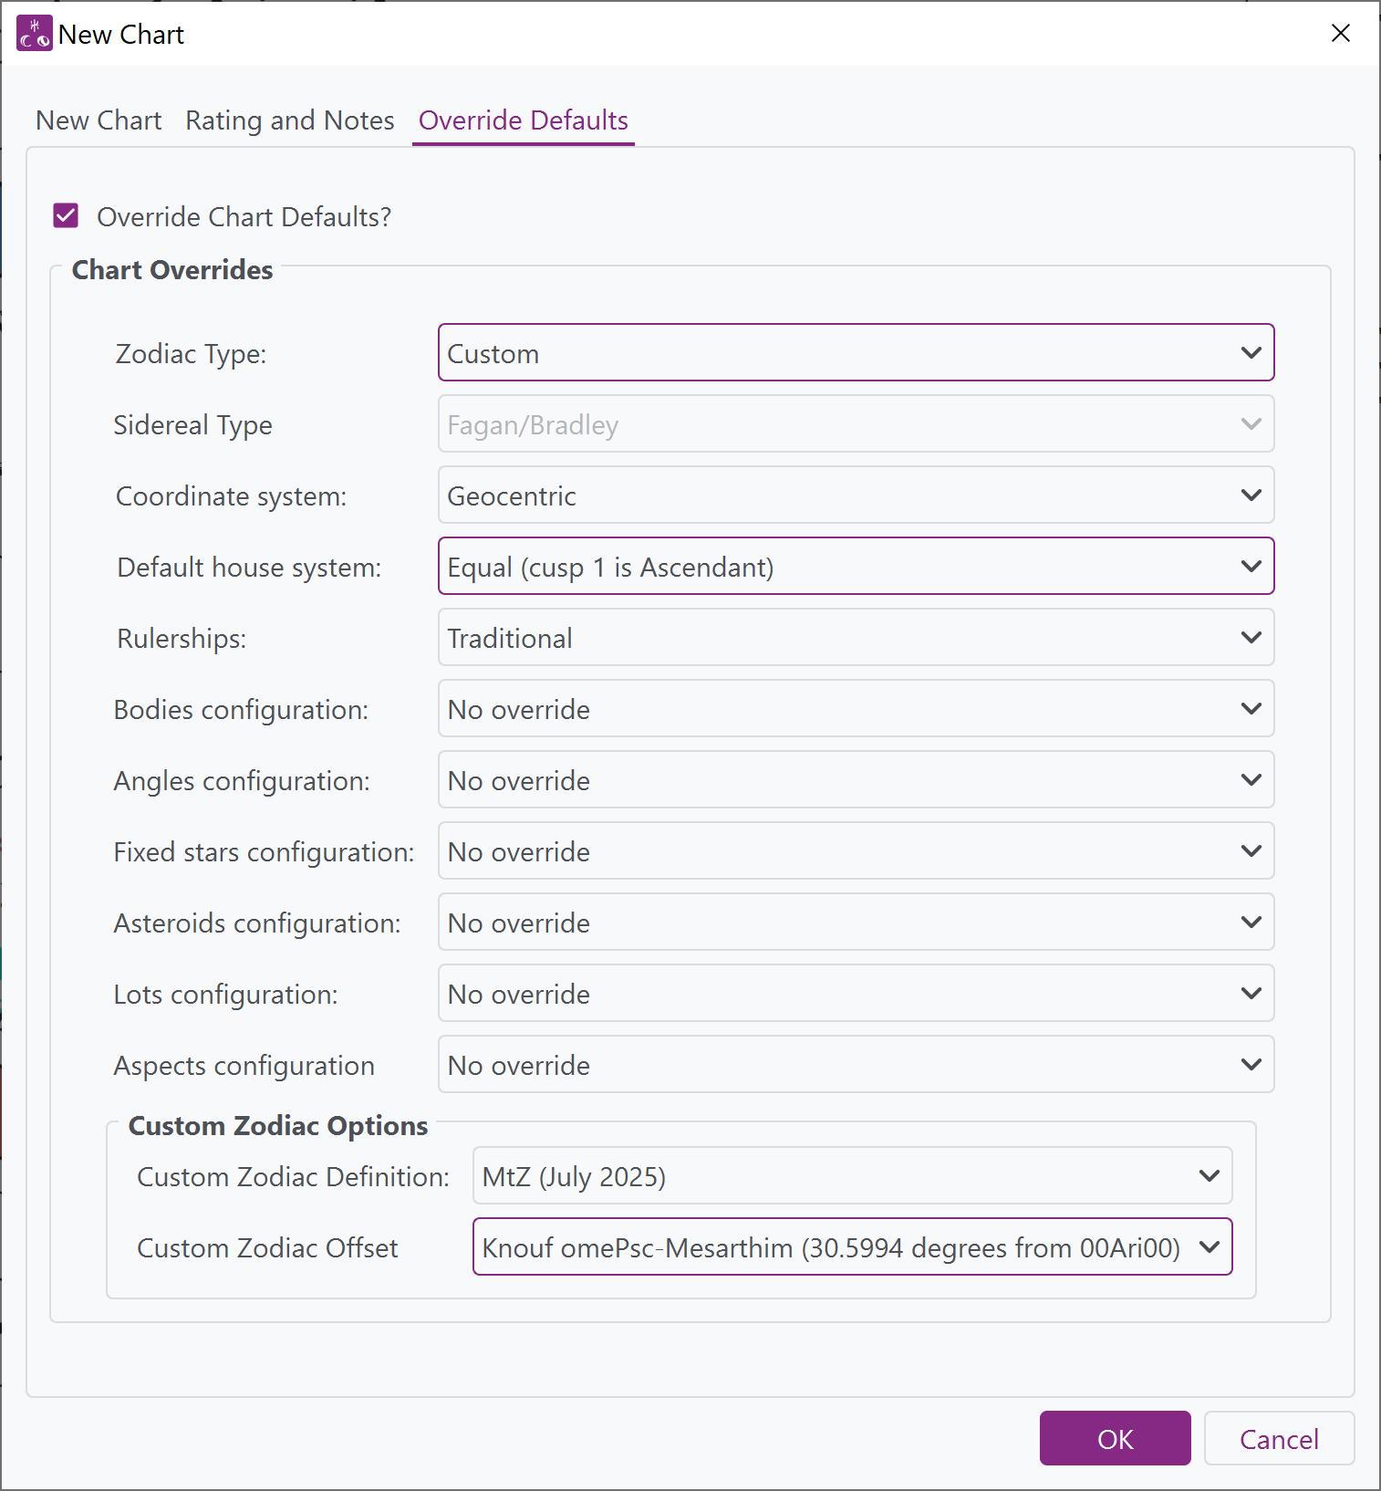Viewport: 1381px width, 1491px height.
Task: Open the Lots configuration dropdown
Action: click(856, 994)
